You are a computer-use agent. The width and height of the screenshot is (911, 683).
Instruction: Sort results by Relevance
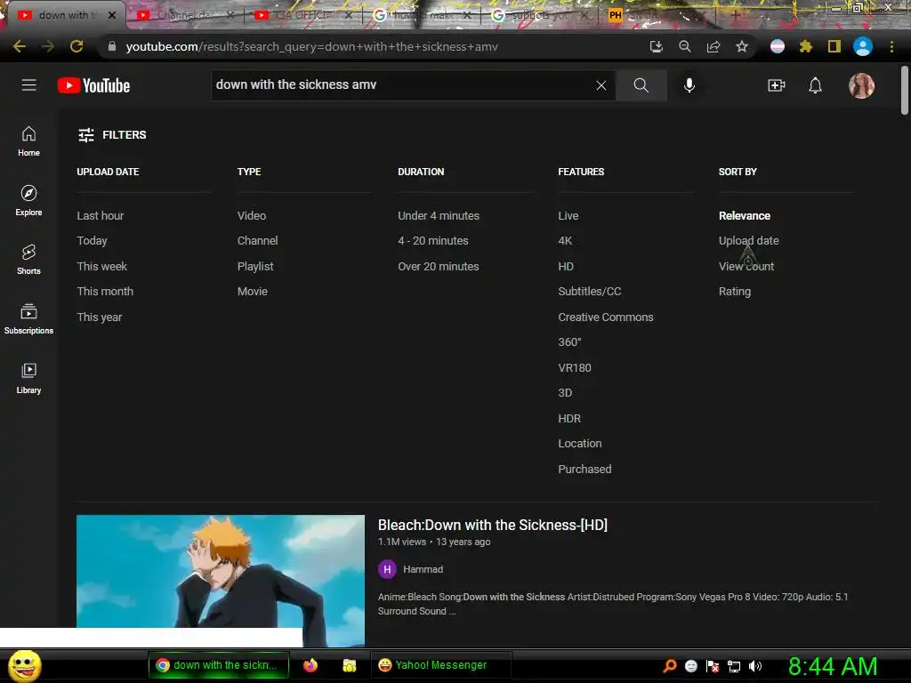745,215
